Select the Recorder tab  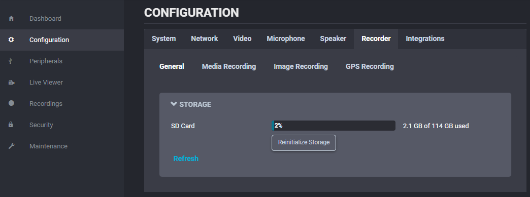(376, 39)
